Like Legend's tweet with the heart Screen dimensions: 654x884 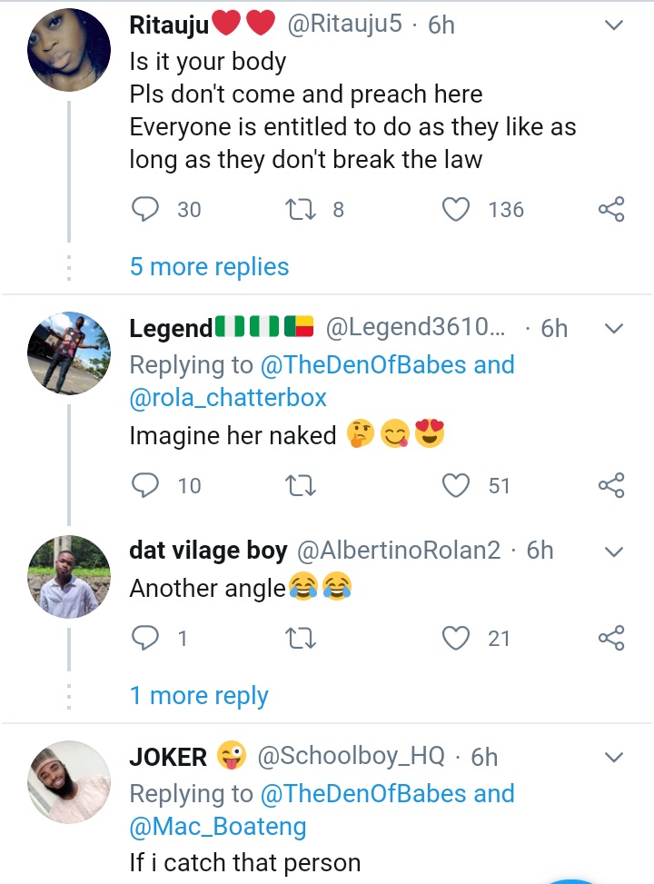pos(455,486)
